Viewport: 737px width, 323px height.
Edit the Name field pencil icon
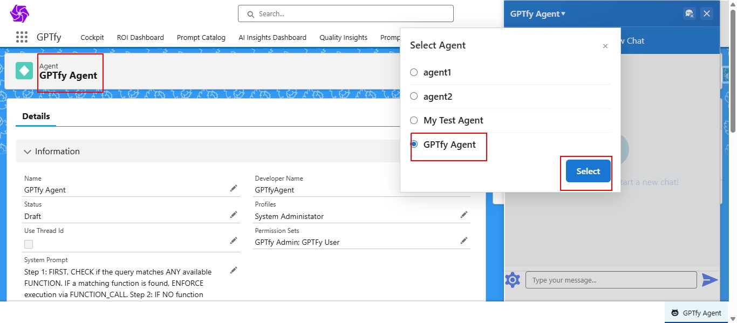coord(233,188)
